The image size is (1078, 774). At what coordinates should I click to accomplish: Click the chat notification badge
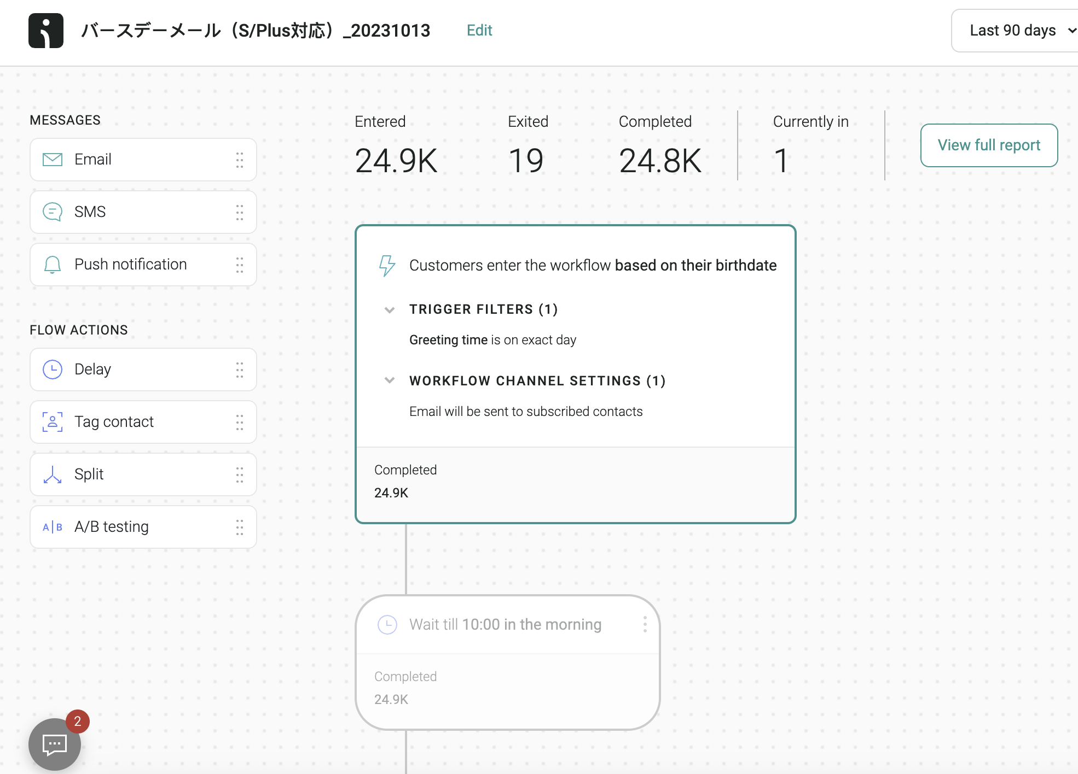pyautogui.click(x=78, y=721)
